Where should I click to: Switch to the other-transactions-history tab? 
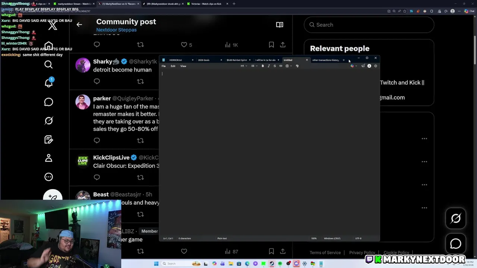pyautogui.click(x=325, y=60)
